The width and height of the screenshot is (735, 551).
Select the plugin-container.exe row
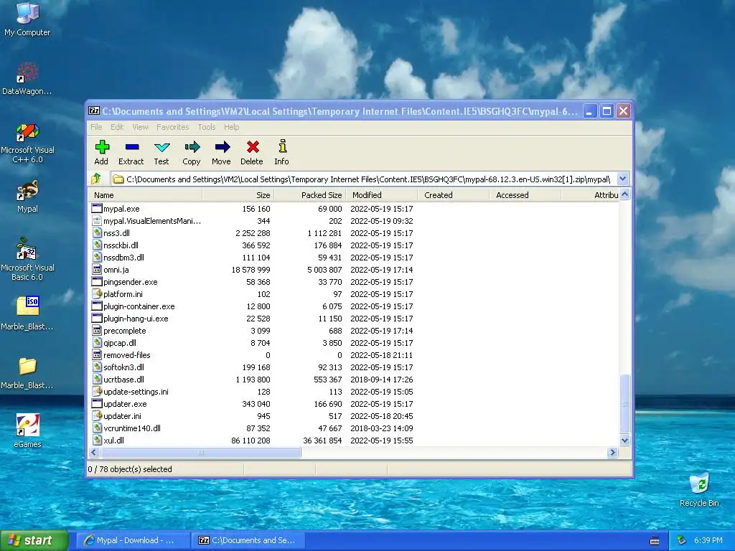pos(354,306)
